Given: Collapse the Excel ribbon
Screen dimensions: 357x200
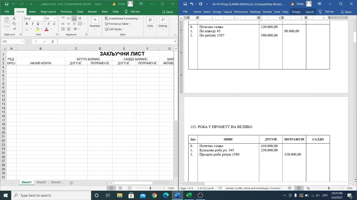Looking at the screenshot, I should point(175,35).
